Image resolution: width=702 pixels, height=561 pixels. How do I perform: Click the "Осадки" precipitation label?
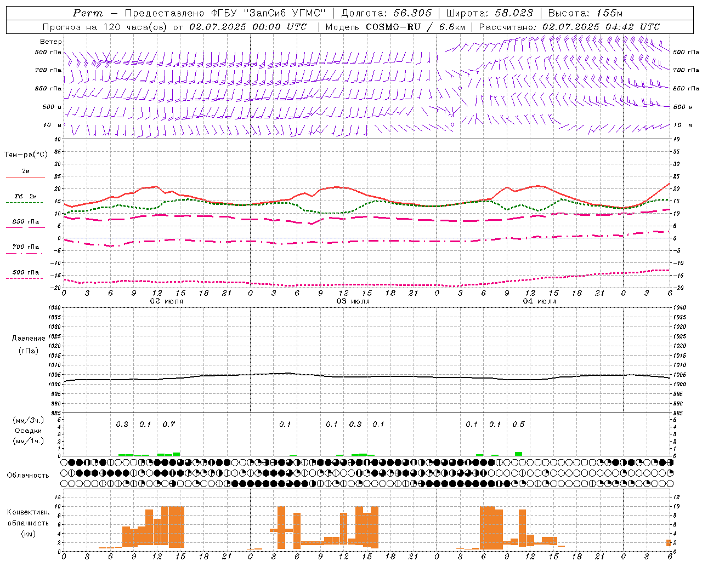click(x=28, y=431)
